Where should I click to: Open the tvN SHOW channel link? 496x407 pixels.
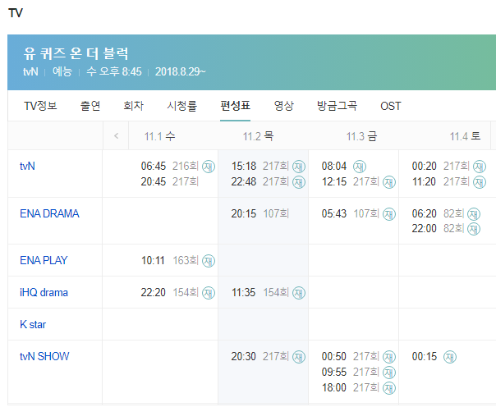pyautogui.click(x=44, y=356)
